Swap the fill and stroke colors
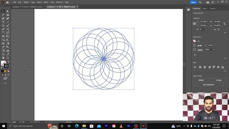 [8, 62]
